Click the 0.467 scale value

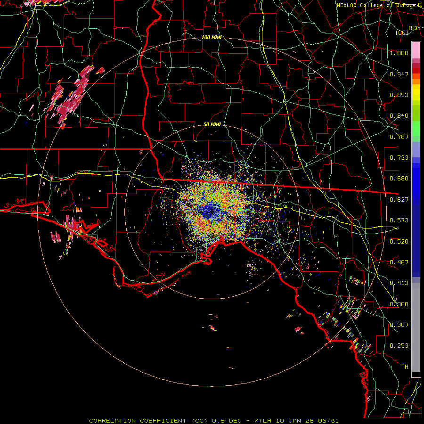click(x=399, y=262)
